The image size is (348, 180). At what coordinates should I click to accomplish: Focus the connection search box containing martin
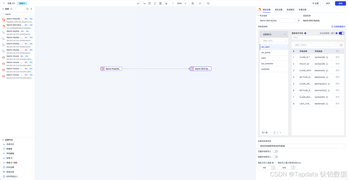[18, 14]
